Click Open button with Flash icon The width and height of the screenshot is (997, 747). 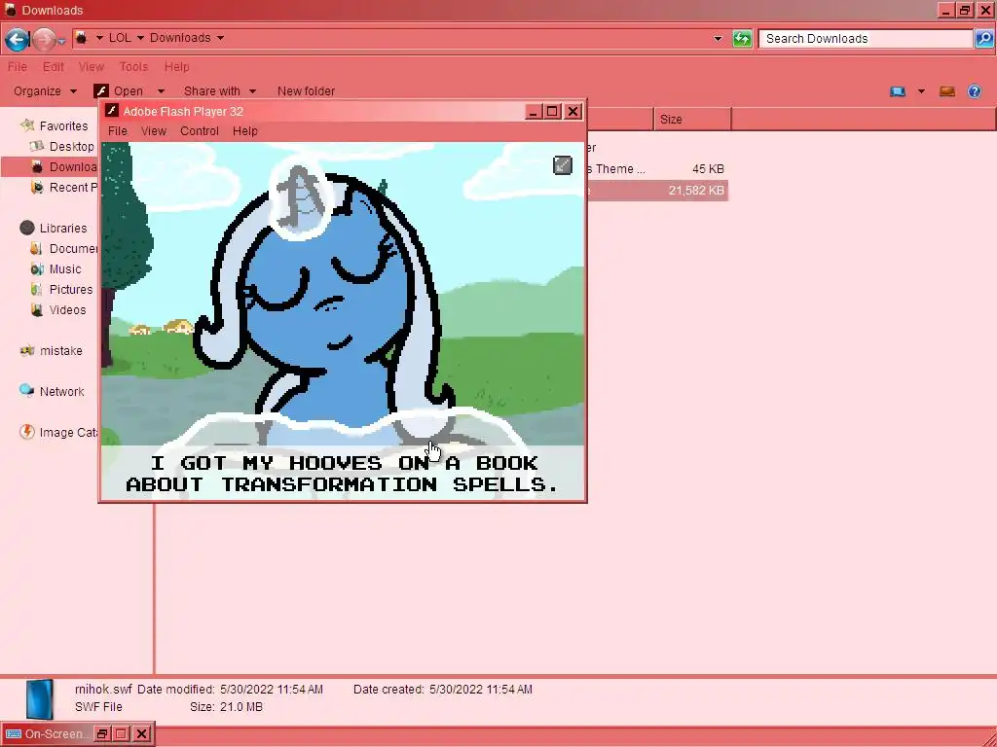[119, 91]
